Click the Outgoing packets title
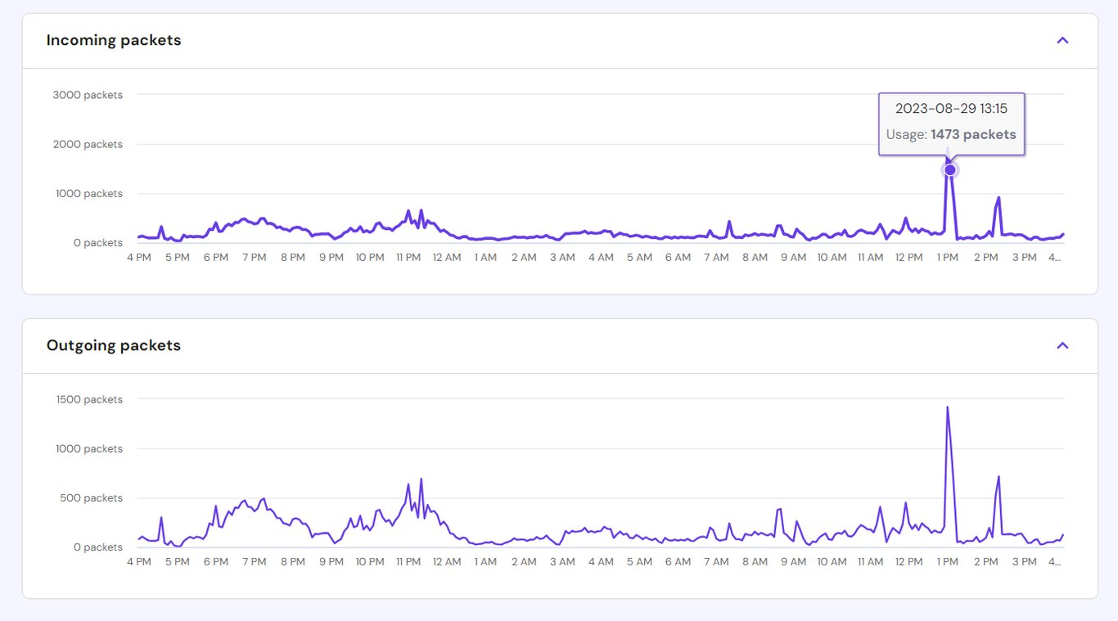 [x=113, y=345]
